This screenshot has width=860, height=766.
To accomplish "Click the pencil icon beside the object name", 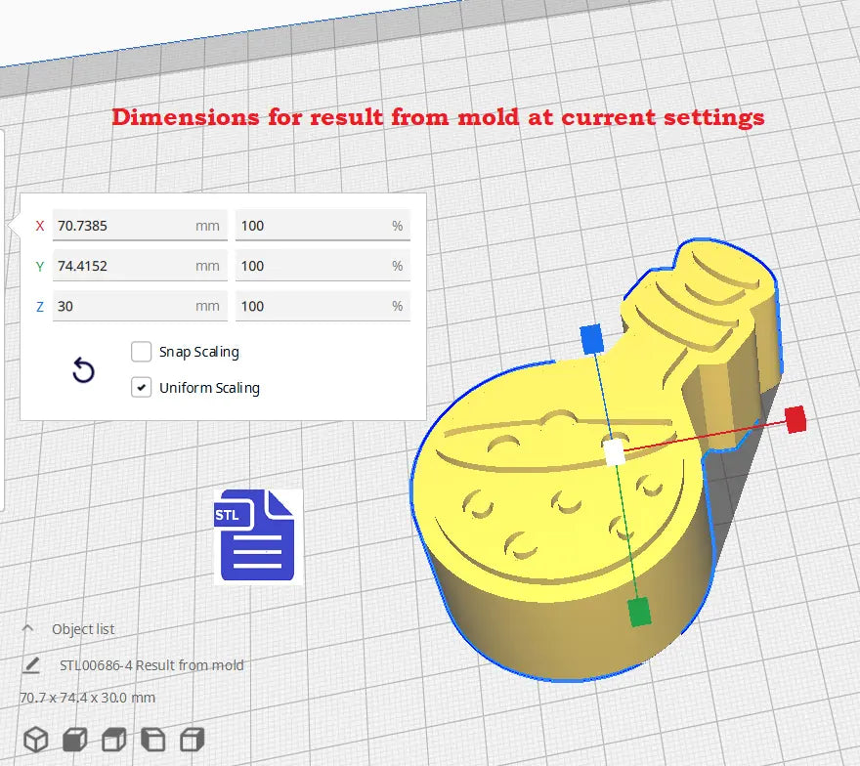I will click(x=31, y=665).
